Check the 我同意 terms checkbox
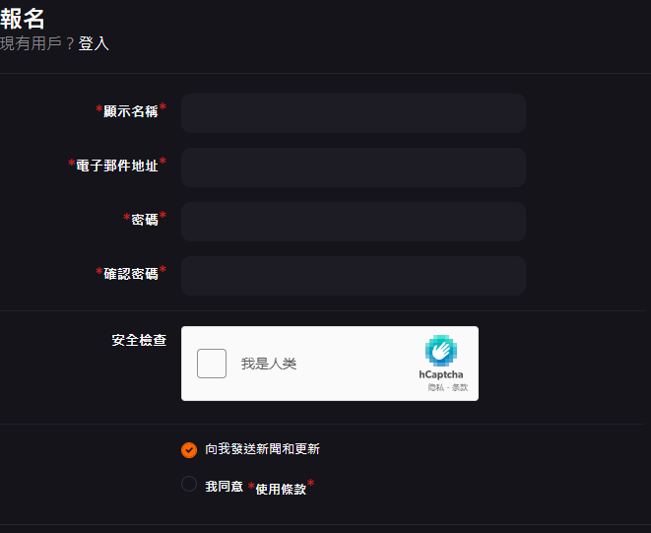 189,484
